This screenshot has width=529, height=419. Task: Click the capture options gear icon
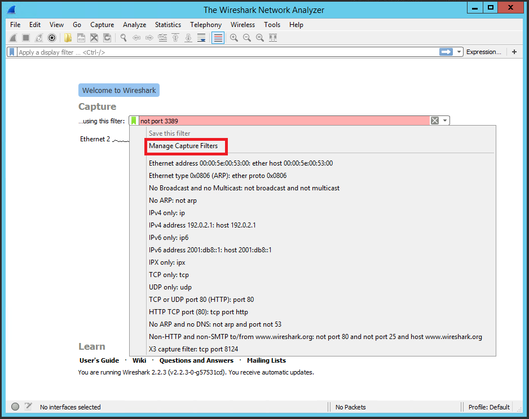(x=52, y=38)
